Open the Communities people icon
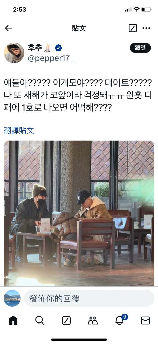The height and width of the screenshot is (344, 158). tap(93, 320)
